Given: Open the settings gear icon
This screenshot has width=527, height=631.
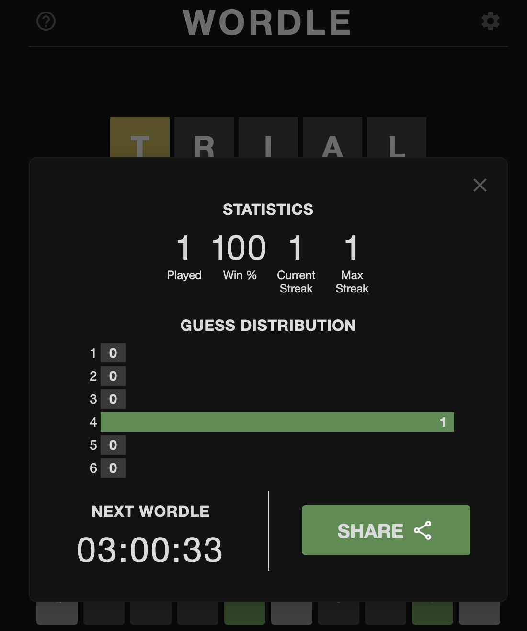Looking at the screenshot, I should [x=490, y=22].
